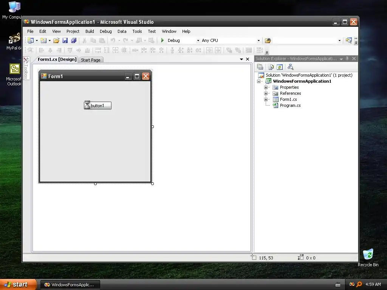Click the Center Horizontally layout icon

tap(209, 50)
